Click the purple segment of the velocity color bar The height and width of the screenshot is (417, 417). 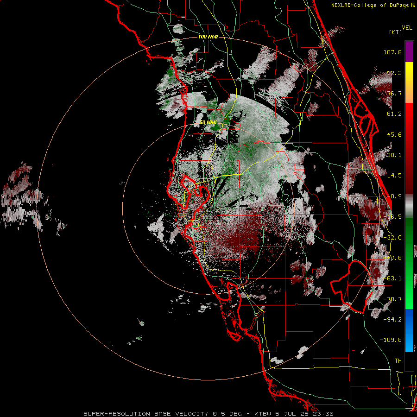pos(409,51)
